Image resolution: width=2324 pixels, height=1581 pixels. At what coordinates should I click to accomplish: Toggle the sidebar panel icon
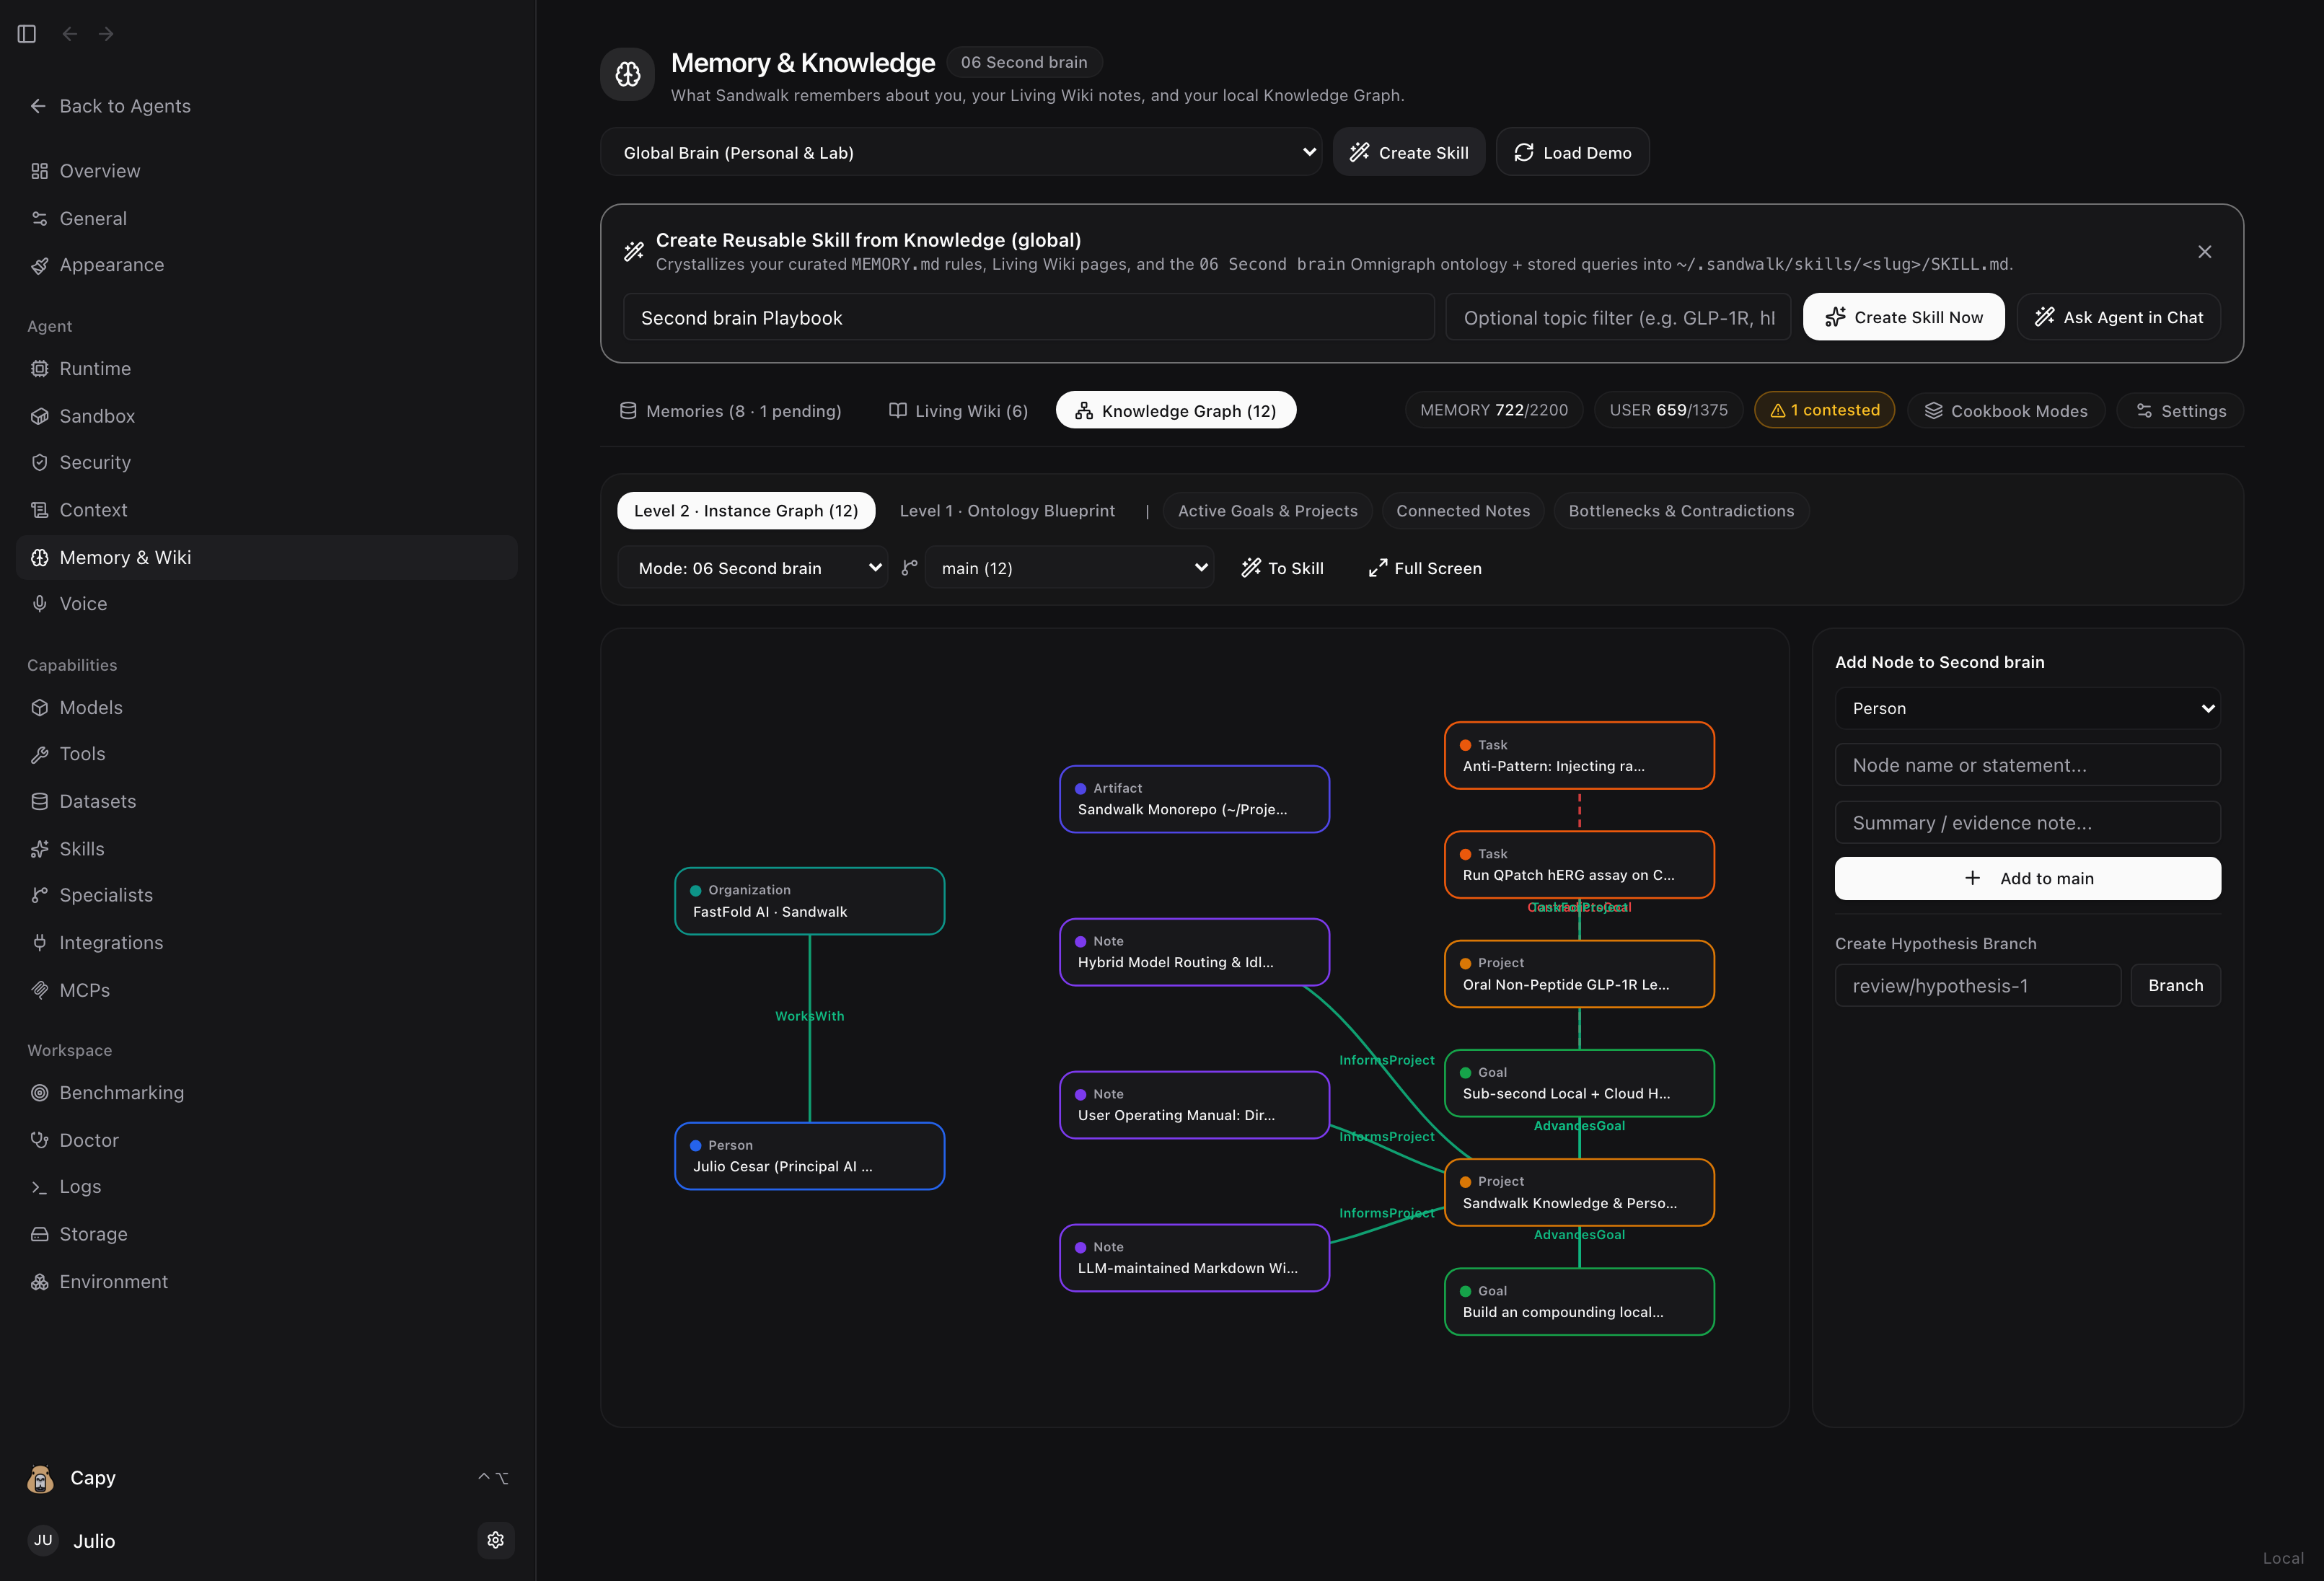27,34
